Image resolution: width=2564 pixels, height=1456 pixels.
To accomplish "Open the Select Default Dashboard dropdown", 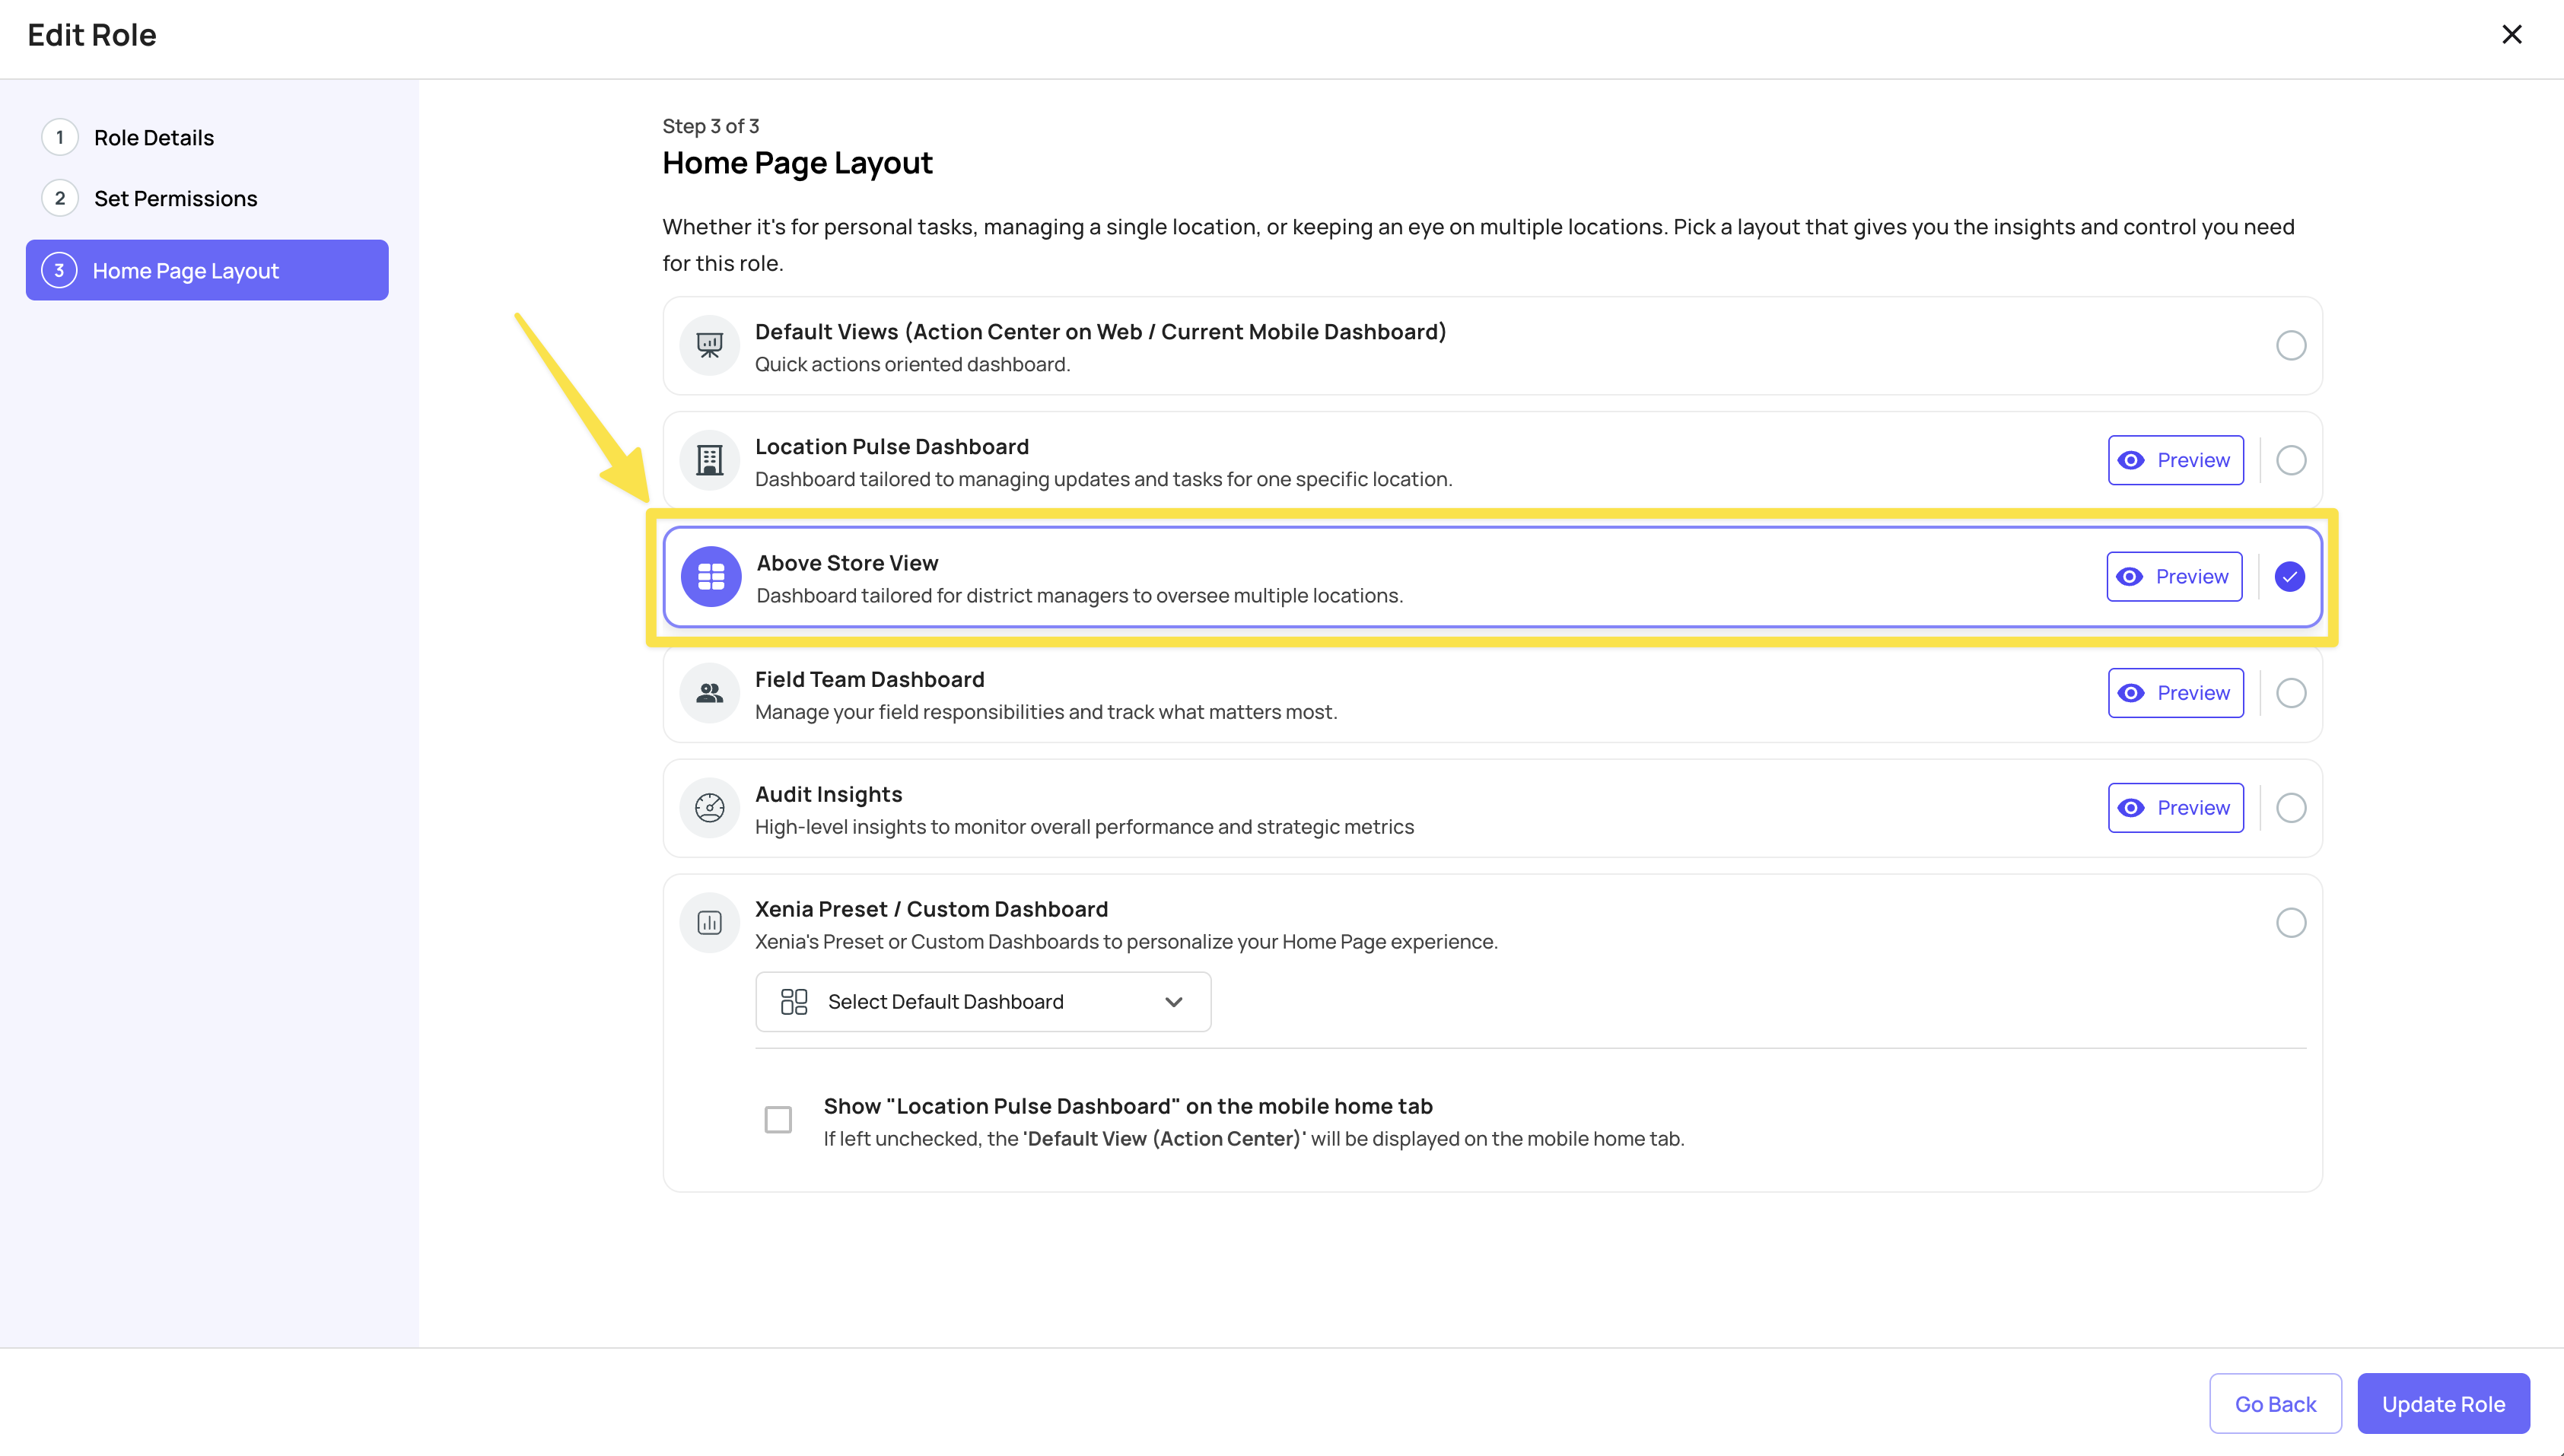I will tap(982, 1002).
